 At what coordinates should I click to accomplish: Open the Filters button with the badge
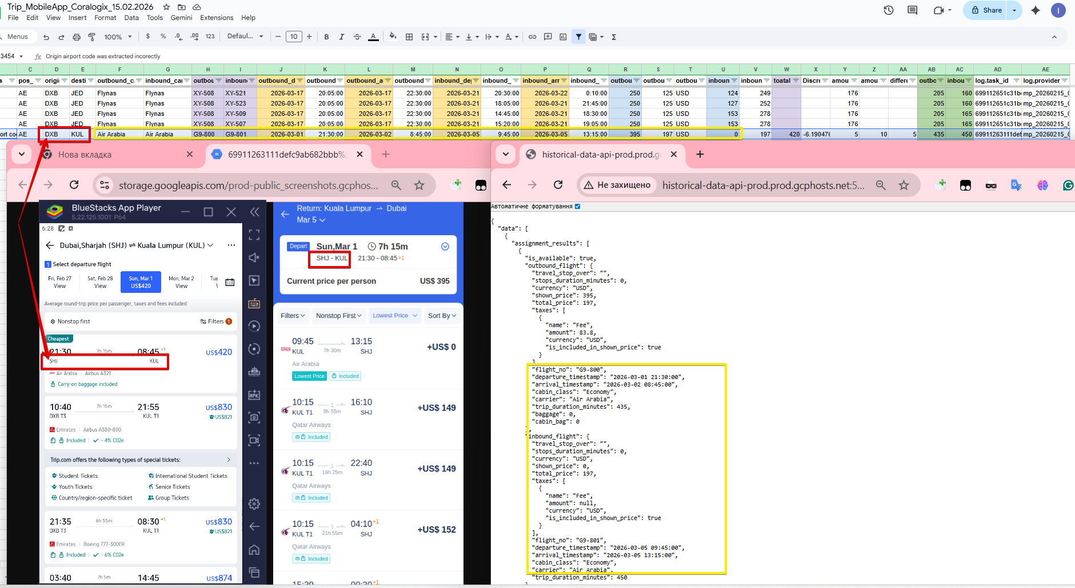pyautogui.click(x=216, y=321)
